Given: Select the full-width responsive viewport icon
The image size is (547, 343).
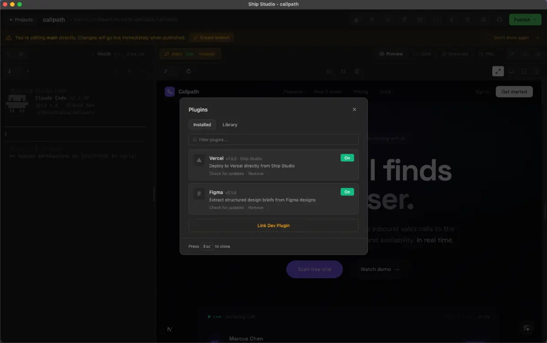Looking at the screenshot, I should 498,71.
